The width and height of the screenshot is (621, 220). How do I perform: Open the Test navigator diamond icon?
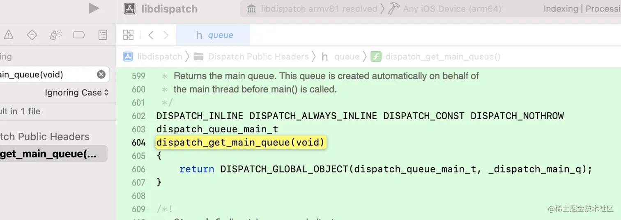click(x=32, y=35)
